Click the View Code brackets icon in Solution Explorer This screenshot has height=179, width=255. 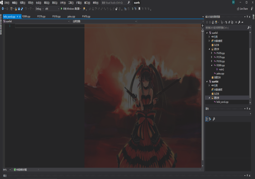pyautogui.click(x=236, y=22)
